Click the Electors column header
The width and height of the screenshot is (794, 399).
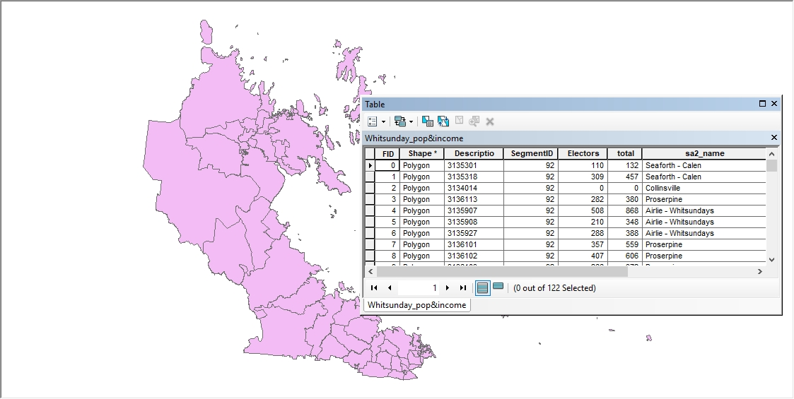(x=583, y=154)
